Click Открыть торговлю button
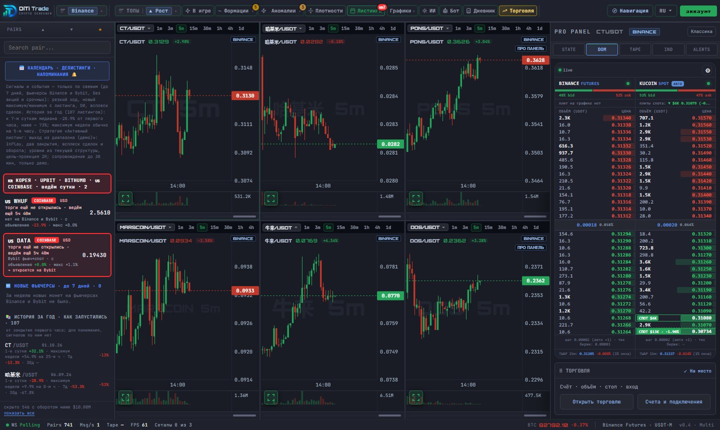Image resolution: width=720 pixels, height=430 pixels. click(596, 402)
